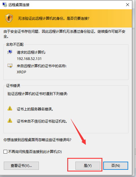Click the 证书错误 group heading

[x=13, y=86]
